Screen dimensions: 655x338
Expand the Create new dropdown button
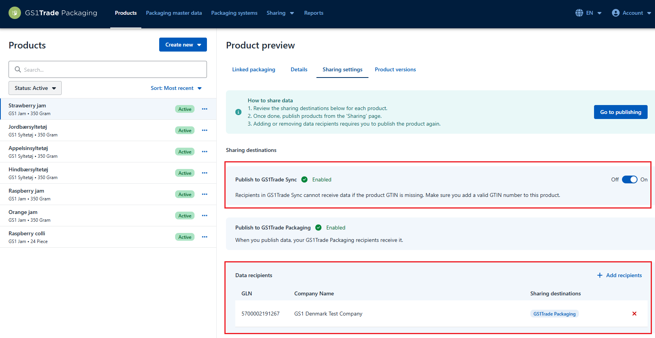click(x=183, y=45)
